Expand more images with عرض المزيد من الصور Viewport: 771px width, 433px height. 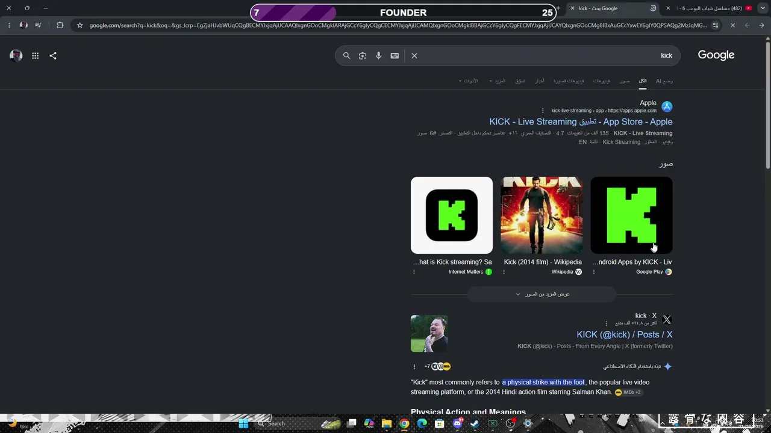tap(542, 294)
